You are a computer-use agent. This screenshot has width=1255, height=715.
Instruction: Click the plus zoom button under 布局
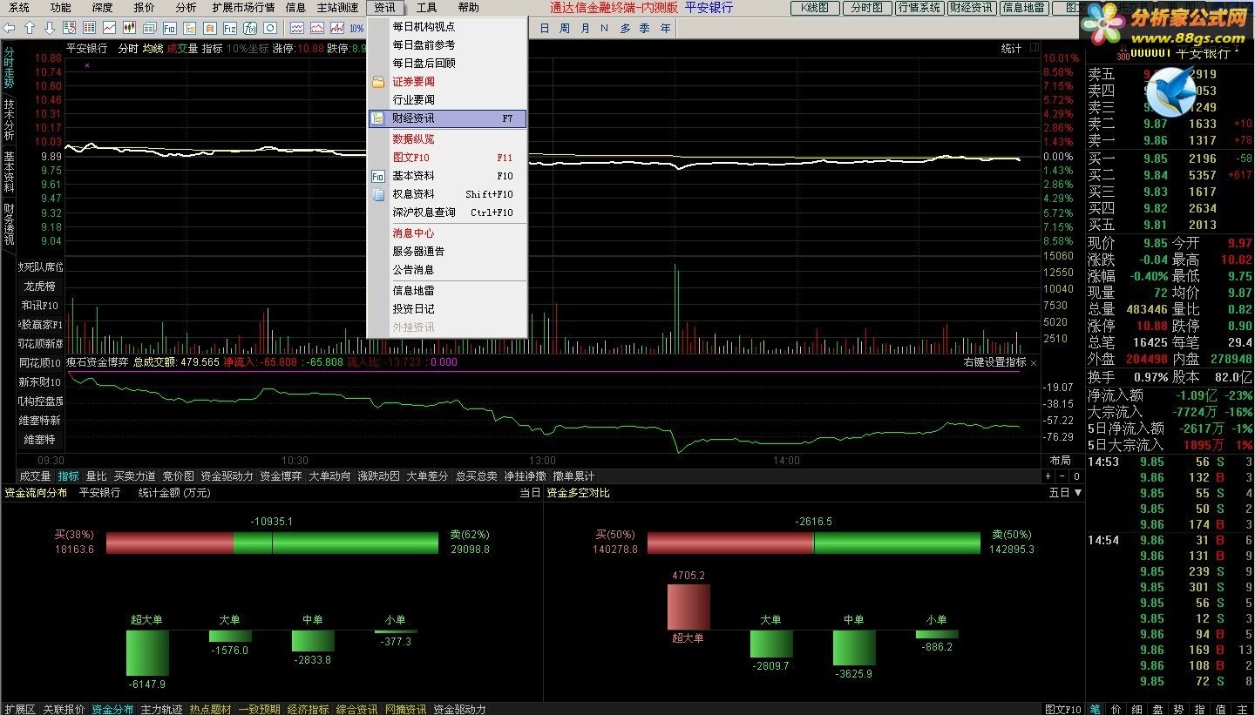(1048, 476)
